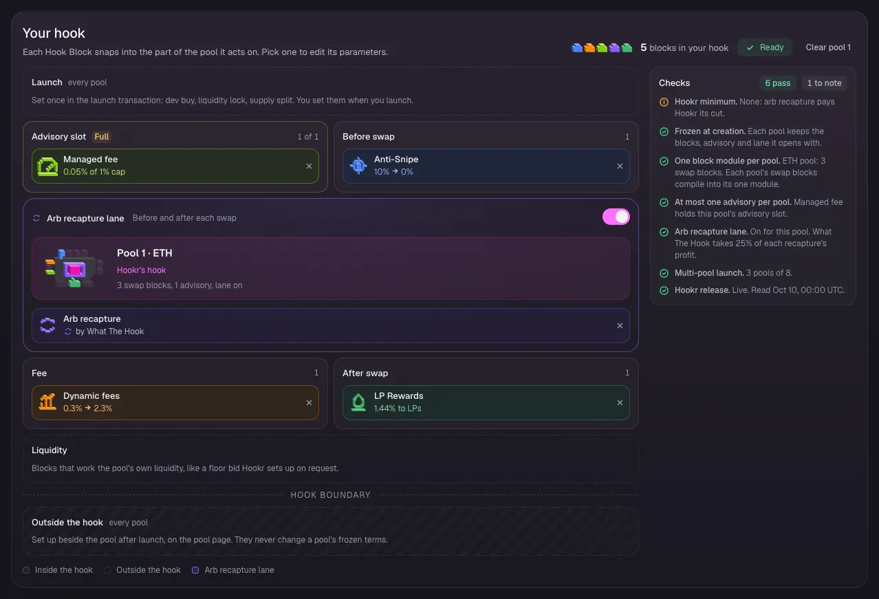Click the check icon beside the Arb recapture lane check
879x599 pixels.
[x=664, y=232]
